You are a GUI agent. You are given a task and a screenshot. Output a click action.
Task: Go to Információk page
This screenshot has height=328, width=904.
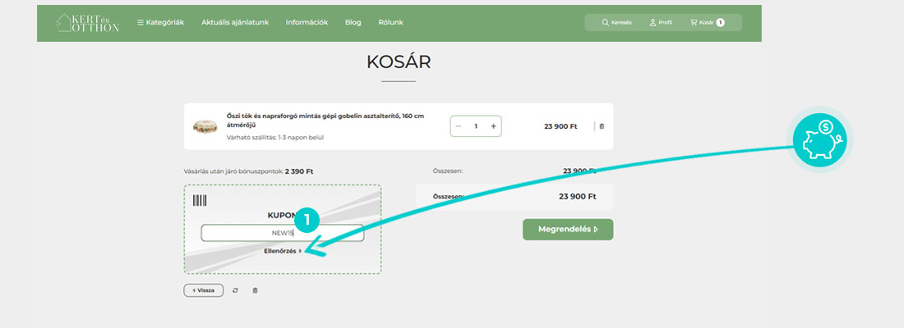[307, 22]
